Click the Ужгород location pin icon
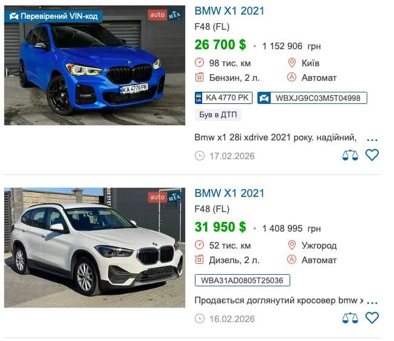Viewport: 394px width, 341px height. (x=292, y=245)
